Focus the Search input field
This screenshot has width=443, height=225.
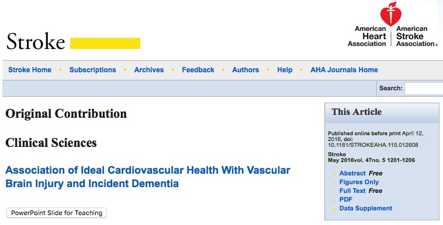click(x=424, y=89)
